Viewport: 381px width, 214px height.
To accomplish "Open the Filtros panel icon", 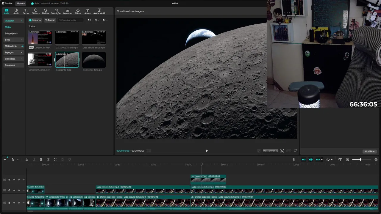I will [x=78, y=11].
